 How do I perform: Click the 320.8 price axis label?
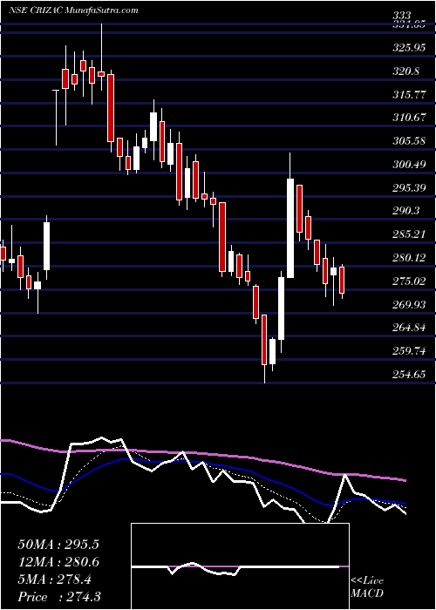tap(407, 71)
